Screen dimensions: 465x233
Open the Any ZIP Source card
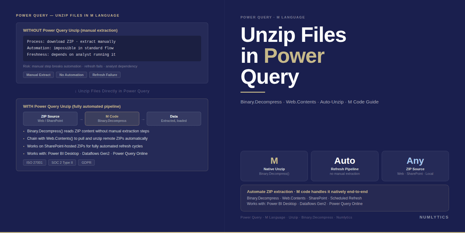415,166
